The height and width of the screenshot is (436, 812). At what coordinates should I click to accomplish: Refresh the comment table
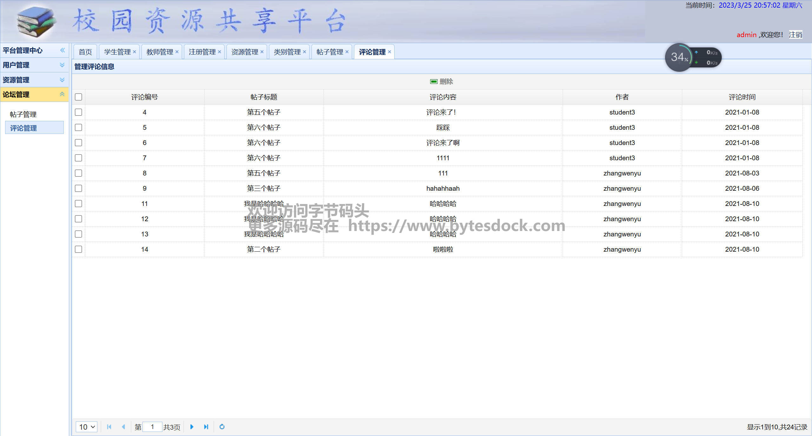(222, 427)
